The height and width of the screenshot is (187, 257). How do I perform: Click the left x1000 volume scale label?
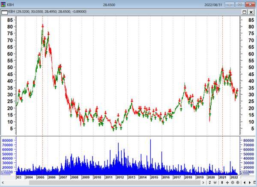[6, 173]
